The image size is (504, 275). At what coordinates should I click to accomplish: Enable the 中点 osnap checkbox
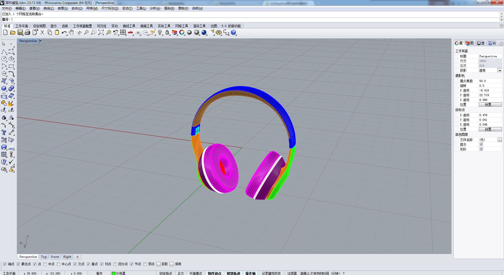(x=45, y=264)
